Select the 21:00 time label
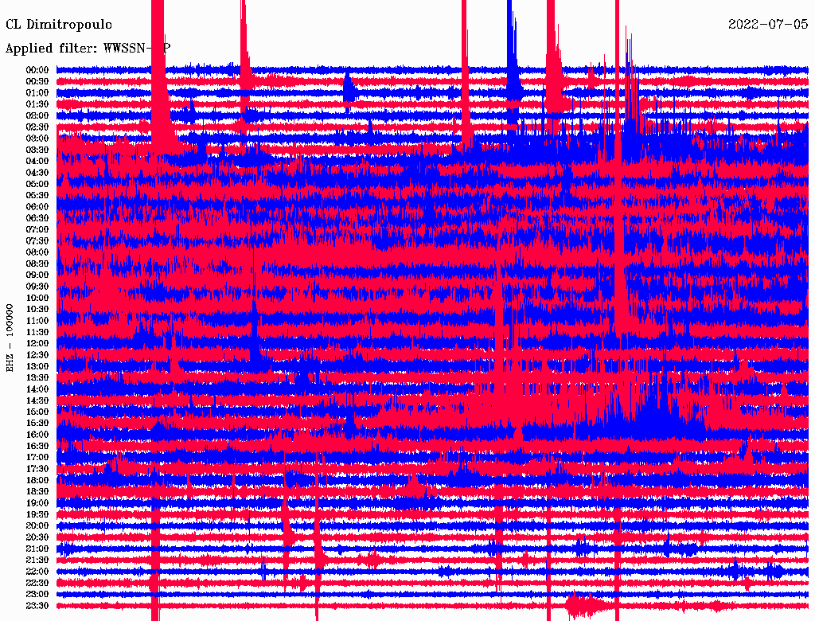Screen dimensions: 815x621 click(37, 549)
